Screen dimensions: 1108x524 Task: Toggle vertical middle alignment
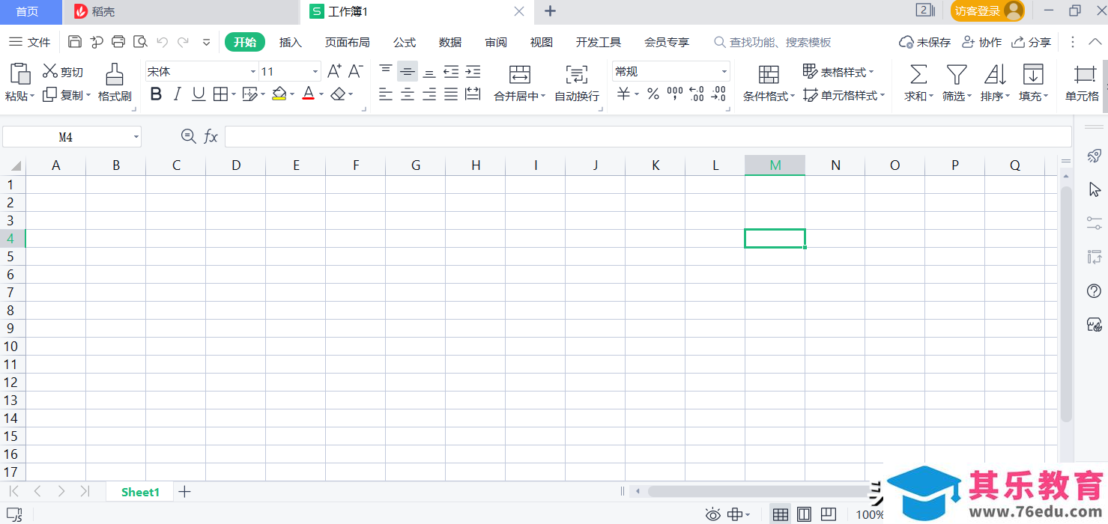coord(408,71)
